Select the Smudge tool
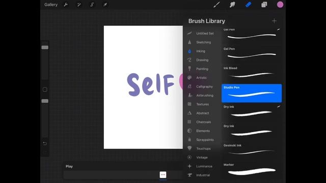Viewport: 326px width, 183px height. [x=232, y=5]
